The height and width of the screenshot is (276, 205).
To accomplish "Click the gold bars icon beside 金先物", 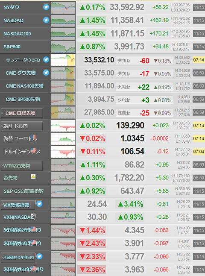I will point(33,176).
